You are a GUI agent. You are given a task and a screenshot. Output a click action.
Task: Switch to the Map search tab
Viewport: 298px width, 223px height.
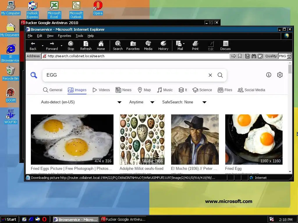point(144,90)
